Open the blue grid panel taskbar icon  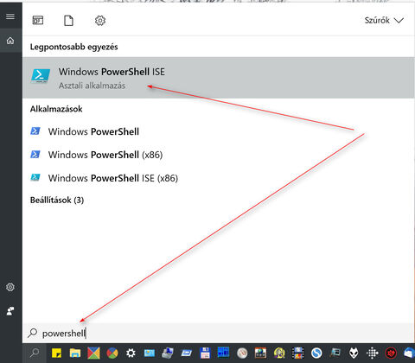[x=223, y=352]
